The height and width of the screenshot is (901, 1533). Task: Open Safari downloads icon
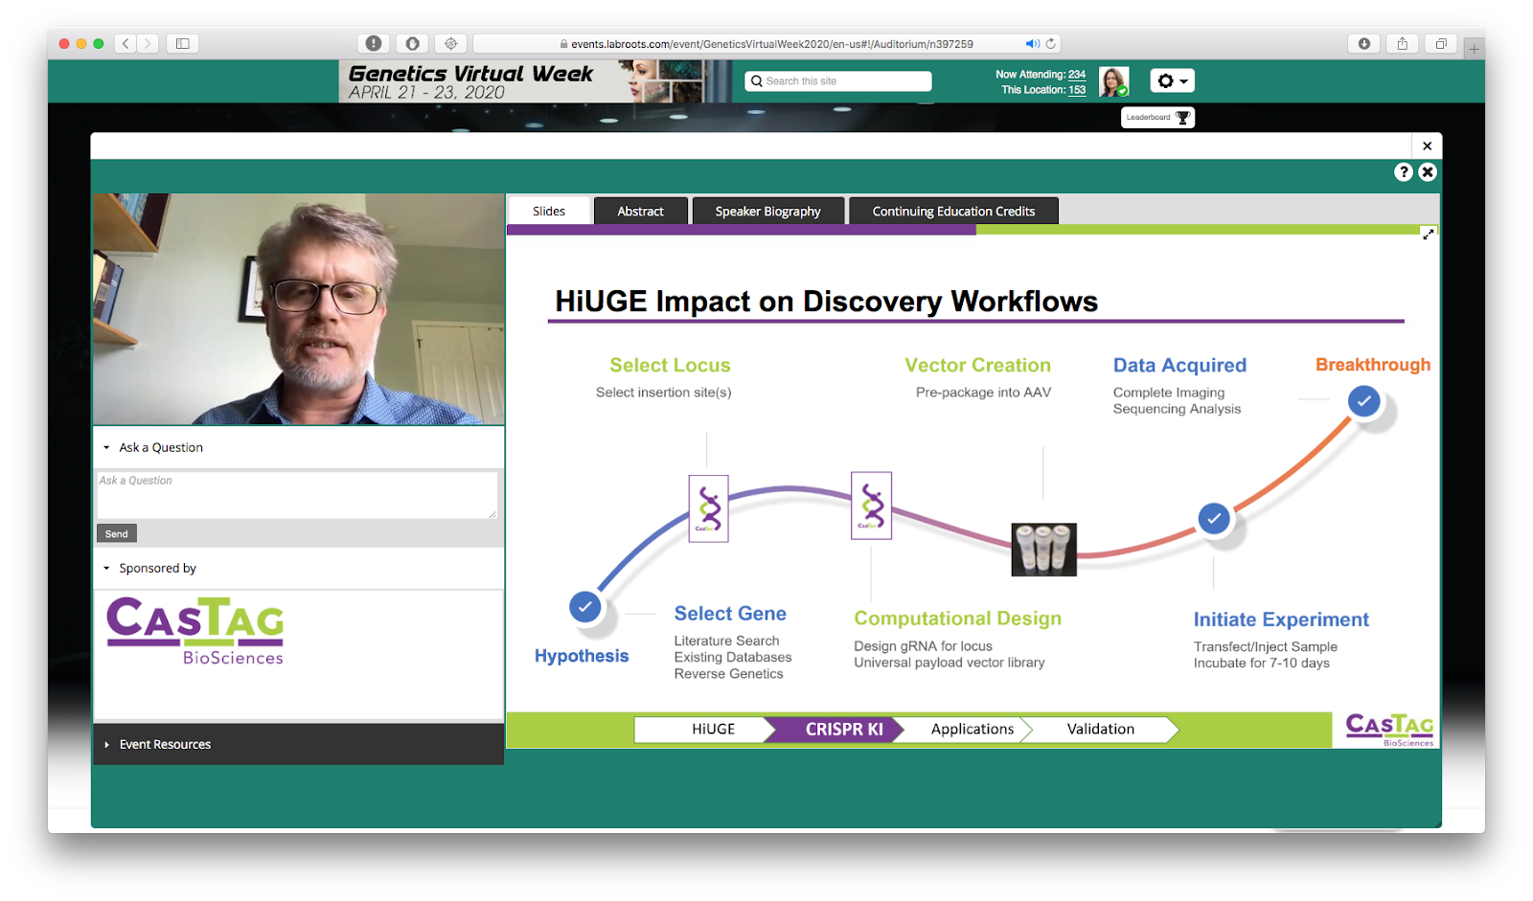coord(1363,43)
